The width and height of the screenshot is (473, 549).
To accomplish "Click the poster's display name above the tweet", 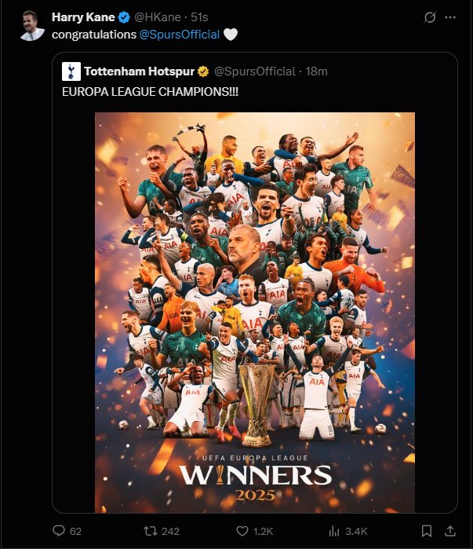I will tap(83, 16).
